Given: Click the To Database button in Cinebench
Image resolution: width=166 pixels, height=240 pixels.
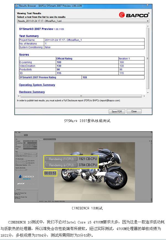Looking at the screenshot, I should coord(32,156).
